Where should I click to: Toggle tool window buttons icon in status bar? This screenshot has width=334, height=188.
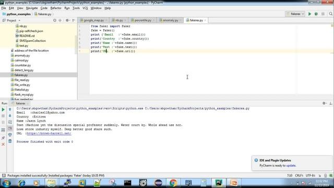4,175
